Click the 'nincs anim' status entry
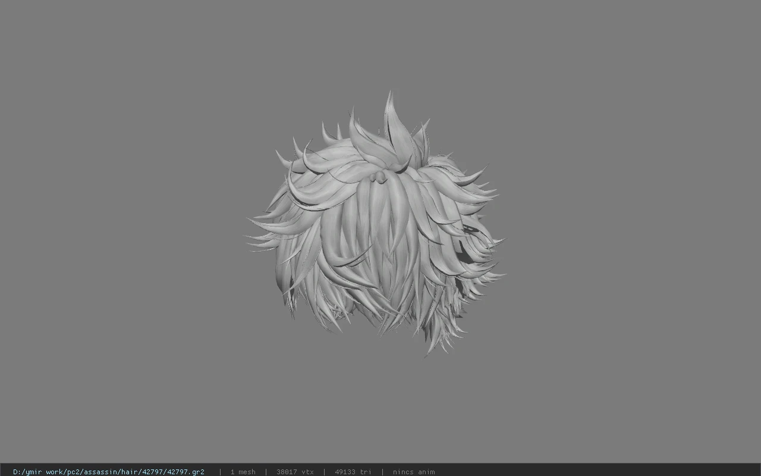The width and height of the screenshot is (761, 476). (414, 472)
